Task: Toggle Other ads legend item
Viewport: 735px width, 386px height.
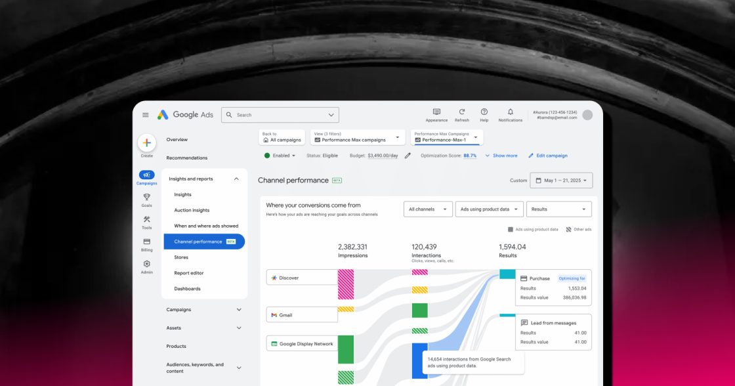Action: point(578,229)
